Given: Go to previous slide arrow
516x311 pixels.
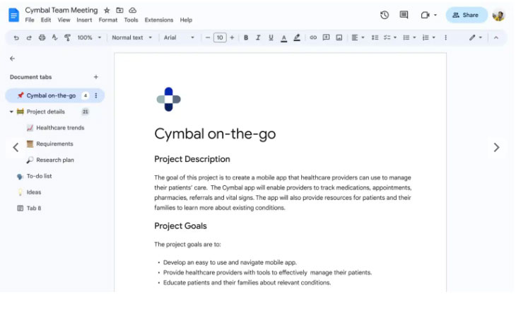Looking at the screenshot, I should pyautogui.click(x=16, y=148).
